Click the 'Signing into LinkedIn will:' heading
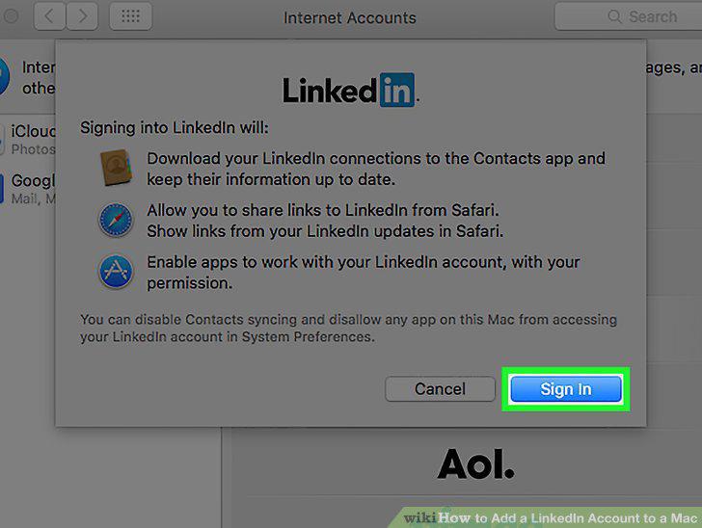This screenshot has width=702, height=528. click(x=175, y=127)
